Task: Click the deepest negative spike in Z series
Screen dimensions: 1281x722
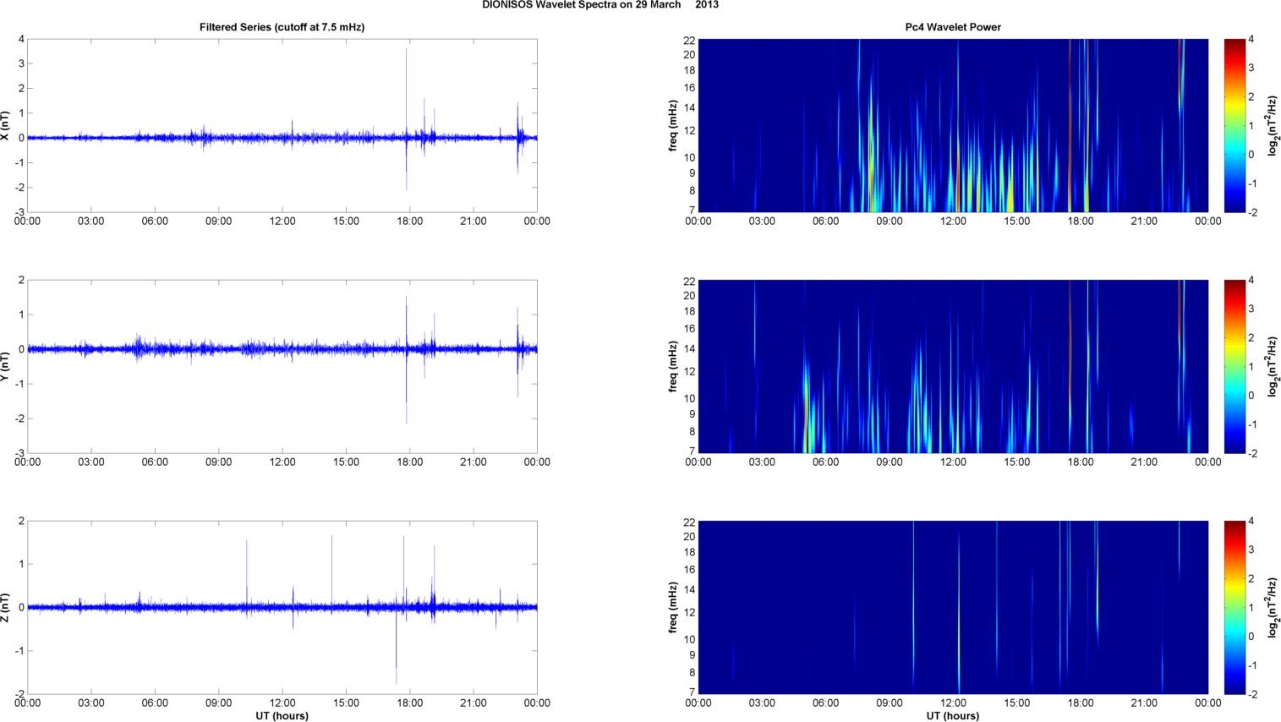Action: click(396, 681)
